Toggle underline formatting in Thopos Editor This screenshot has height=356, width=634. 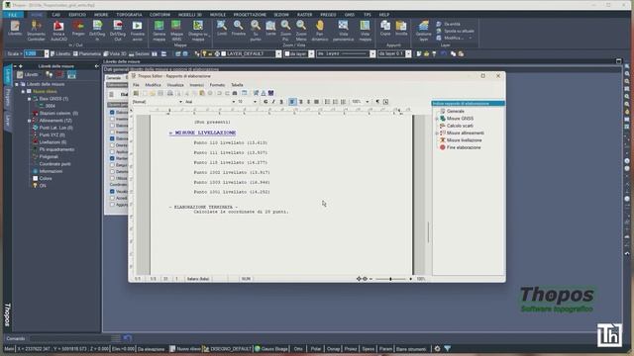(x=281, y=102)
